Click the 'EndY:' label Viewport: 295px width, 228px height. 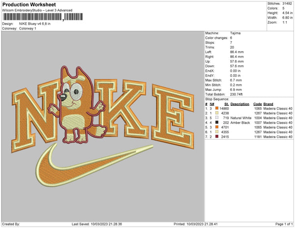coord(210,75)
